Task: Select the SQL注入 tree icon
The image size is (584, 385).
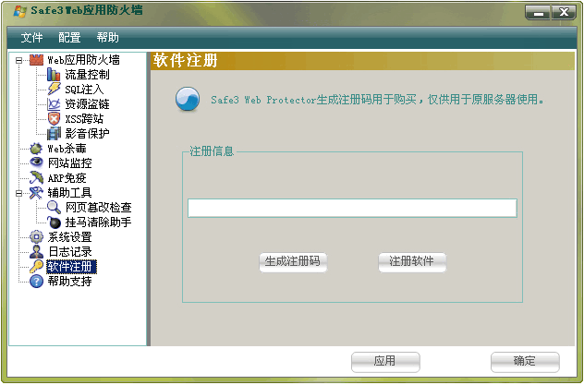Action: (54, 90)
